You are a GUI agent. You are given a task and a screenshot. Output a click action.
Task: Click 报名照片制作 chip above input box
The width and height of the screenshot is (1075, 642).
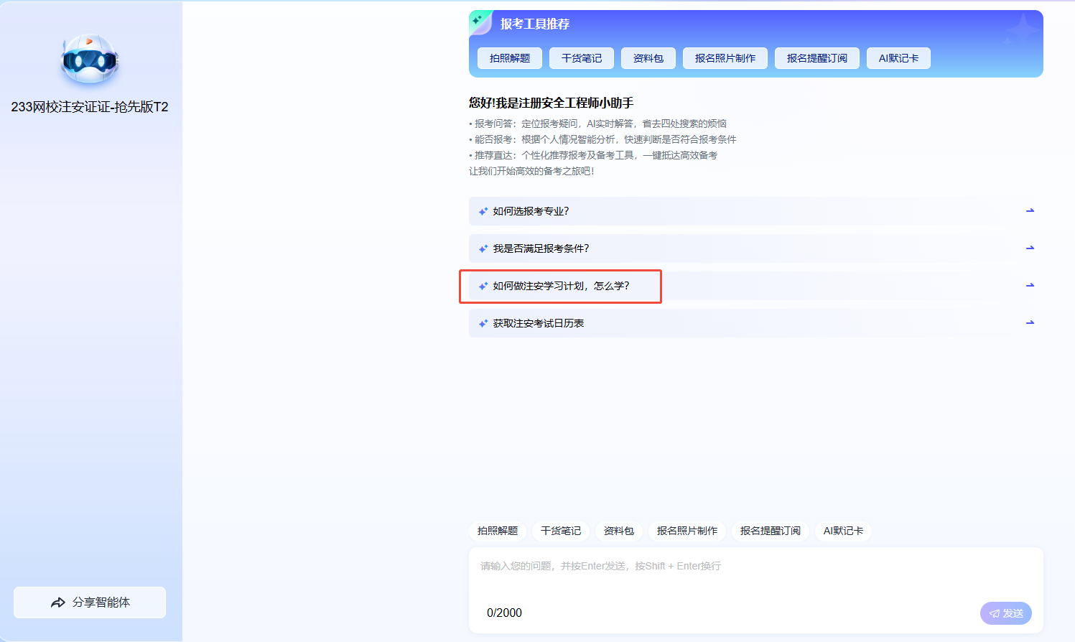pyautogui.click(x=687, y=531)
